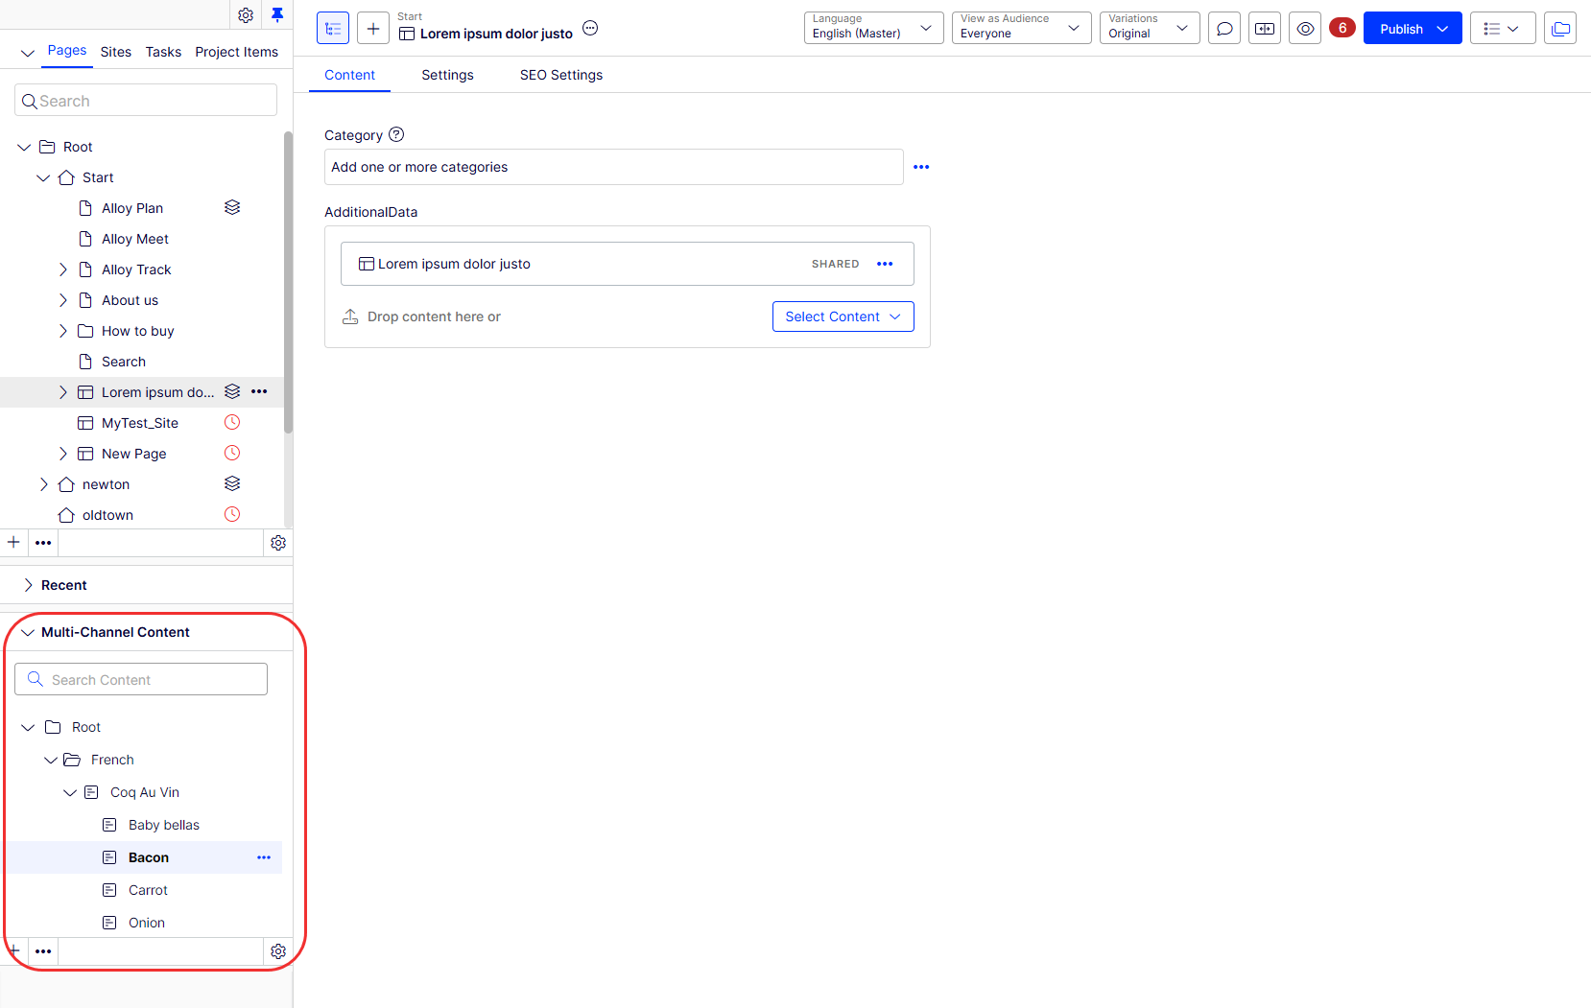Click the page tree Search field

point(146,101)
